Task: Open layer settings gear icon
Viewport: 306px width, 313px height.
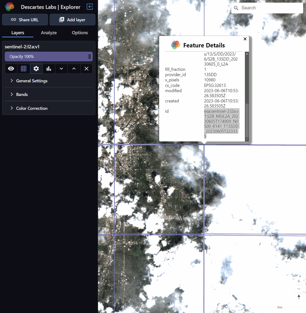Action: [x=36, y=69]
